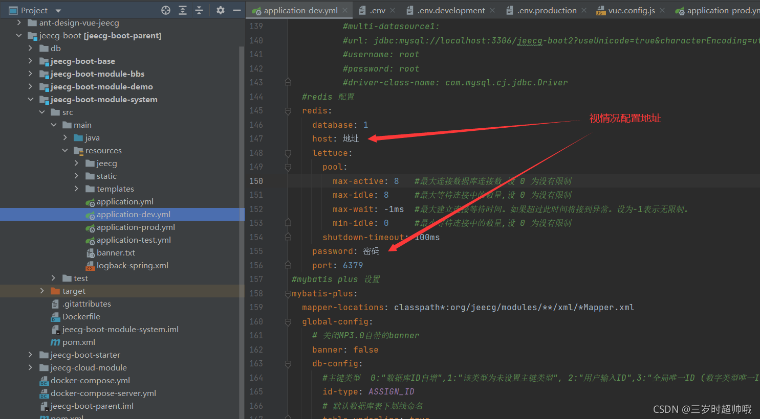Select application-test.yml in project tree

(134, 240)
